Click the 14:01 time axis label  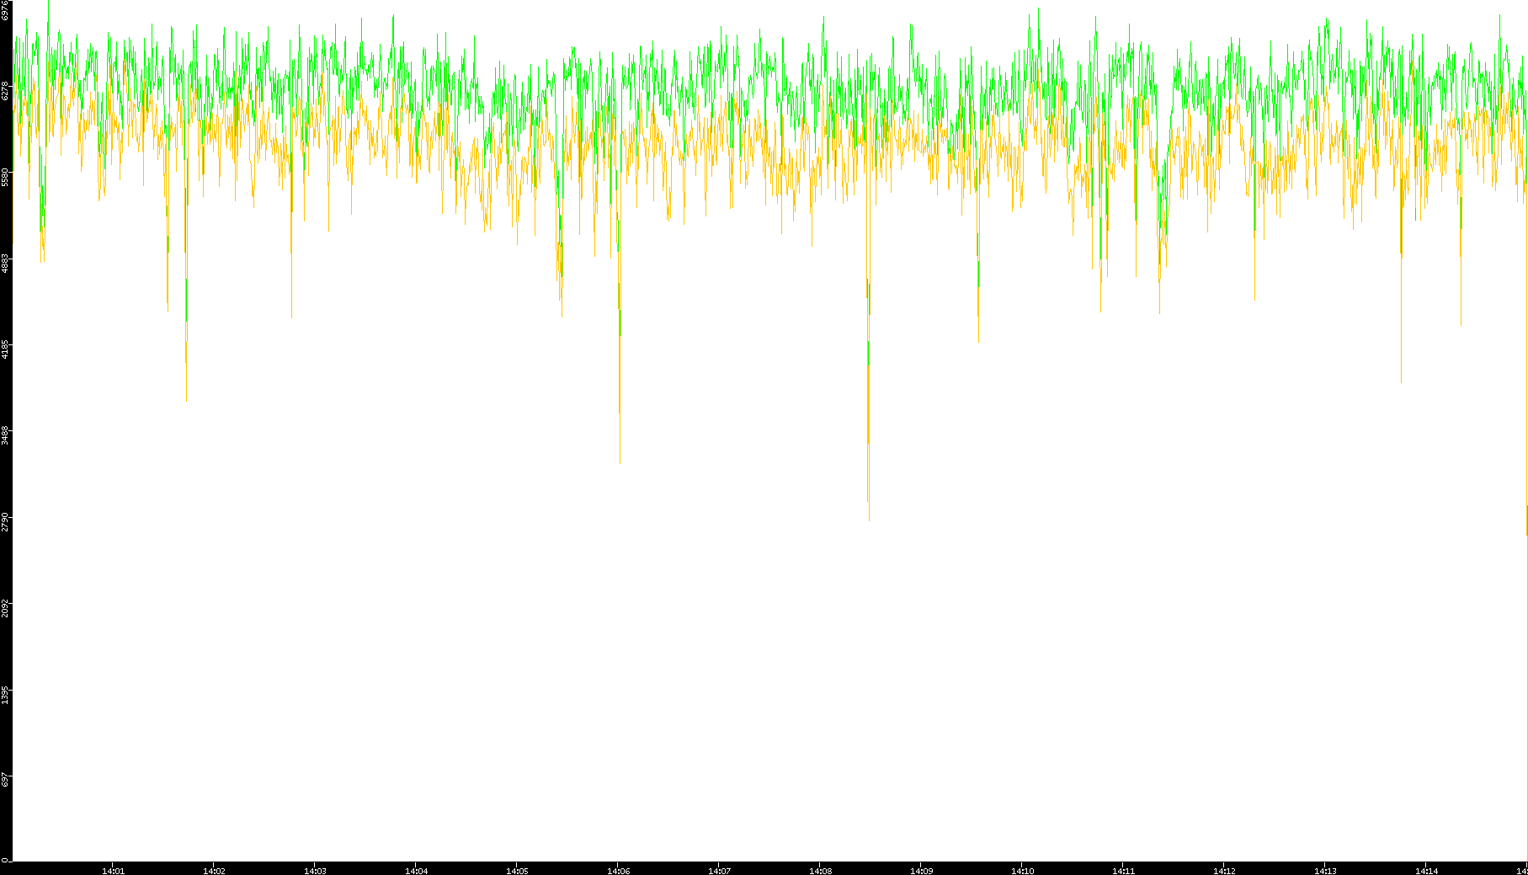[113, 871]
